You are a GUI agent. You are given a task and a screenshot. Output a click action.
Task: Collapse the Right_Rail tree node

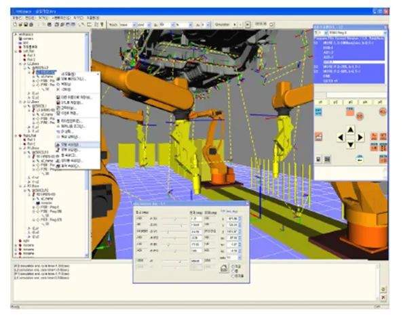tap(16, 135)
